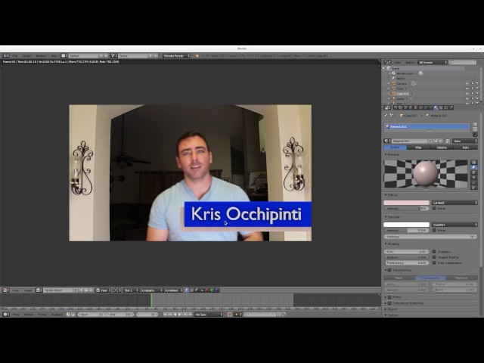The image size is (484, 363).
Task: Show the red channel in image editor
Action: [x=206, y=290]
